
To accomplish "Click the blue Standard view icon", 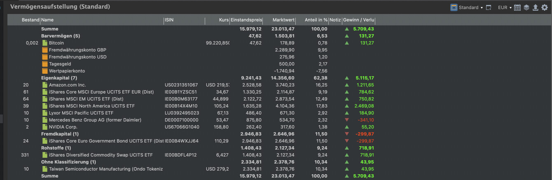I will pos(454,7).
